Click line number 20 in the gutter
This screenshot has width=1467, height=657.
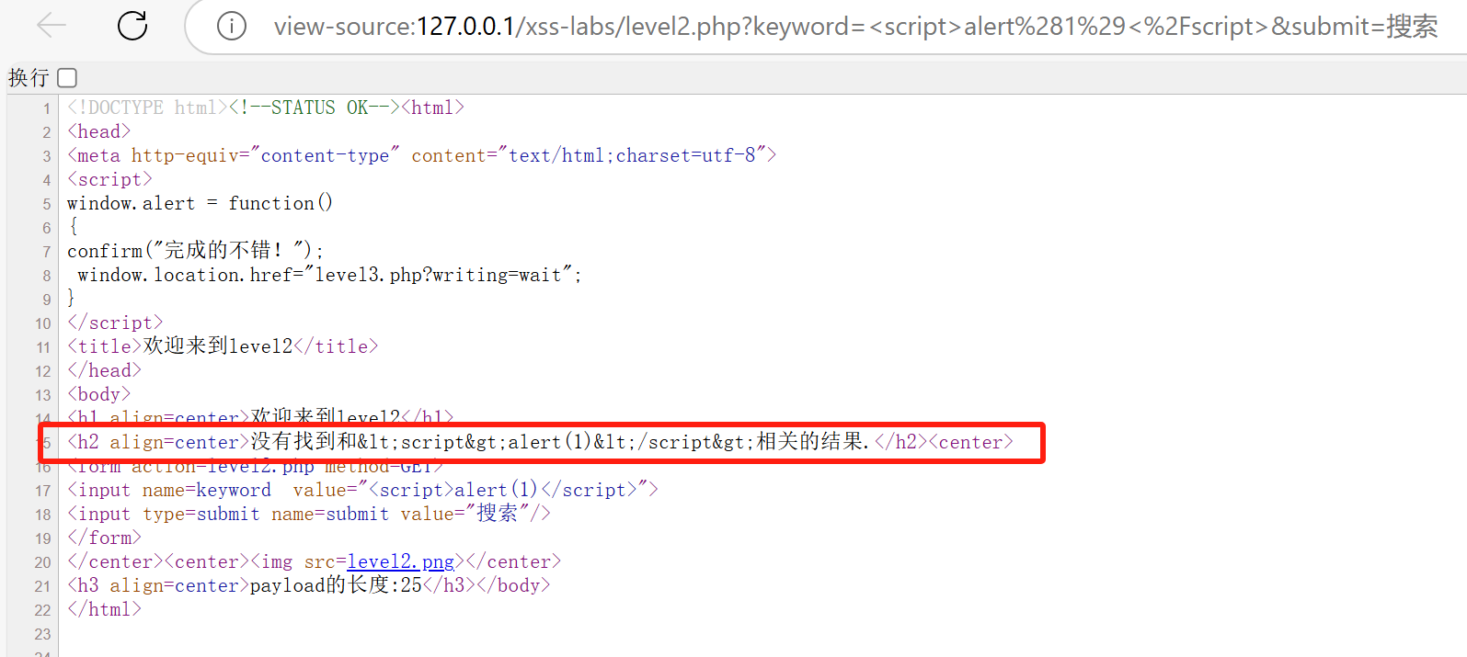pos(43,562)
